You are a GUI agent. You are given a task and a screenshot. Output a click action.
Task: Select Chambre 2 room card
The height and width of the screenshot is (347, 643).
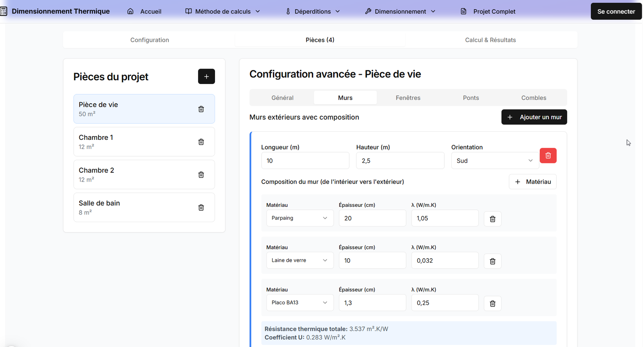click(144, 175)
